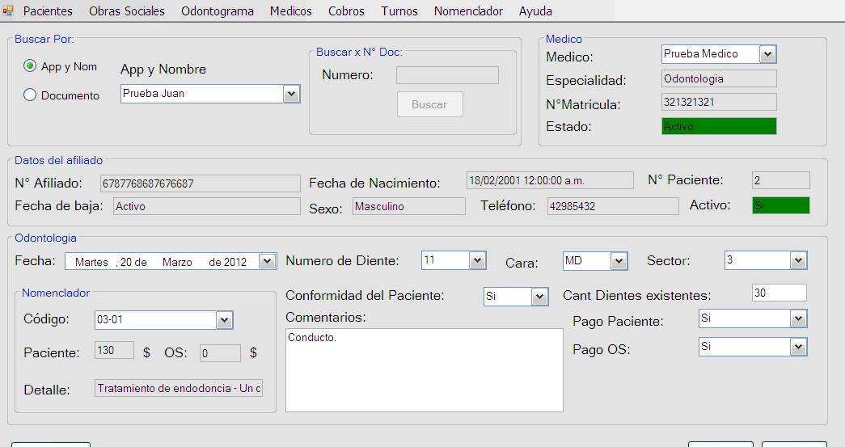845x447 pixels.
Task: Click the green Estado Activo field
Action: (718, 126)
